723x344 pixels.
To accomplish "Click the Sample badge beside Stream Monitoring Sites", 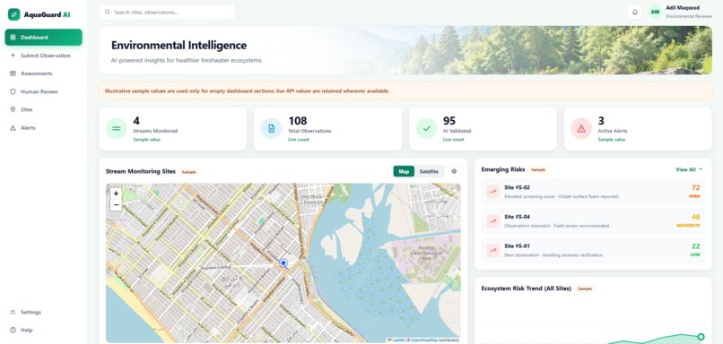I will (x=188, y=172).
